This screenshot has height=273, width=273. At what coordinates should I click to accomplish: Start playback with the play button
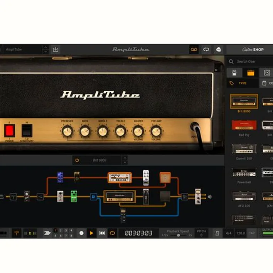point(91,233)
